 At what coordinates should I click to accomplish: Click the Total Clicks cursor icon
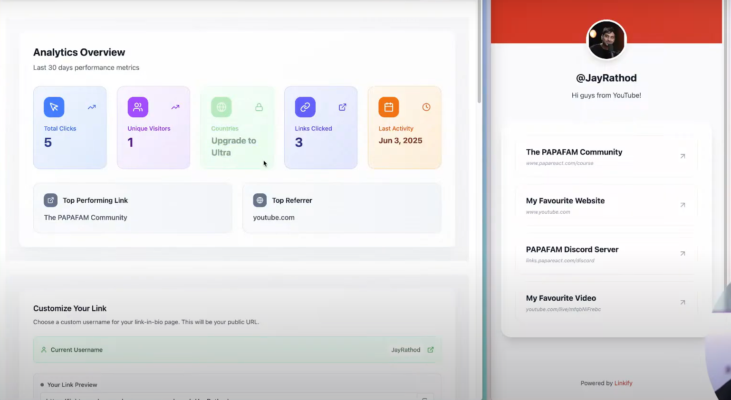[54, 107]
